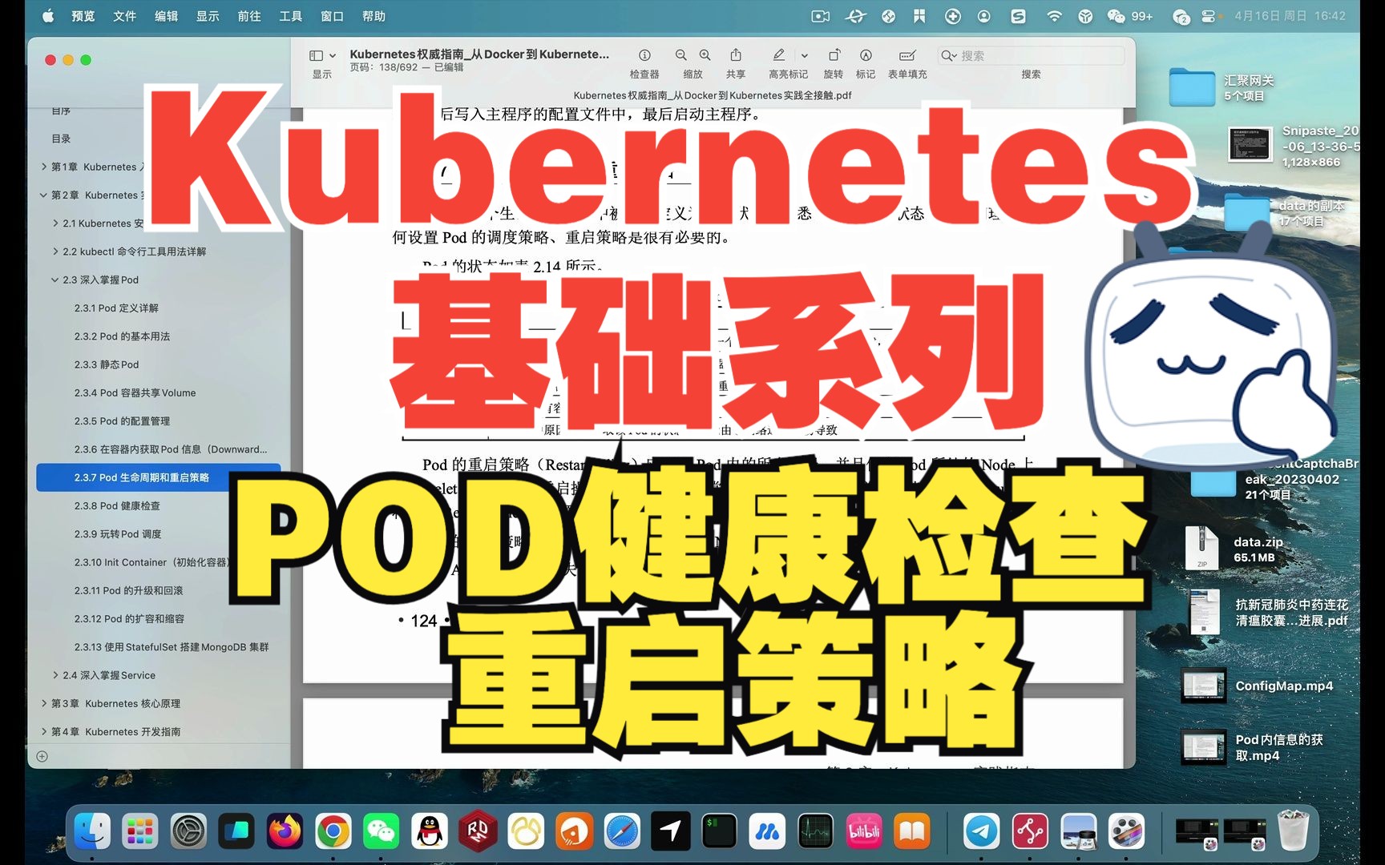Open the 编辑 (Edit) menu
Screen dimensions: 1385x865
click(x=166, y=16)
